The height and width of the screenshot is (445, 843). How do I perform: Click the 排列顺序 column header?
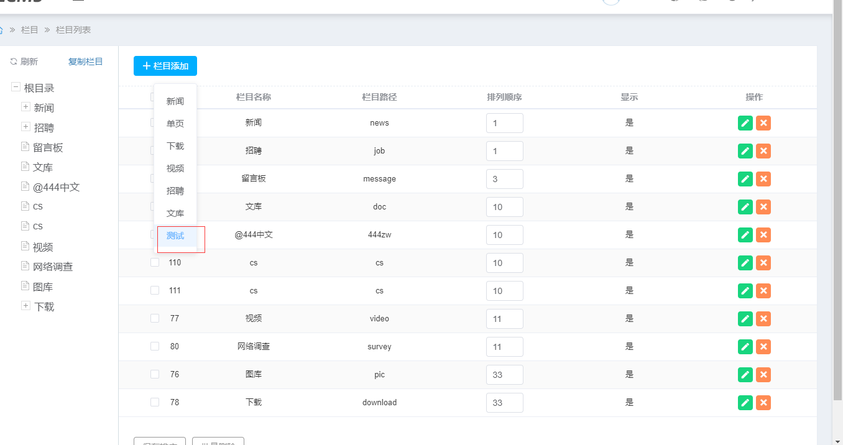click(x=504, y=97)
